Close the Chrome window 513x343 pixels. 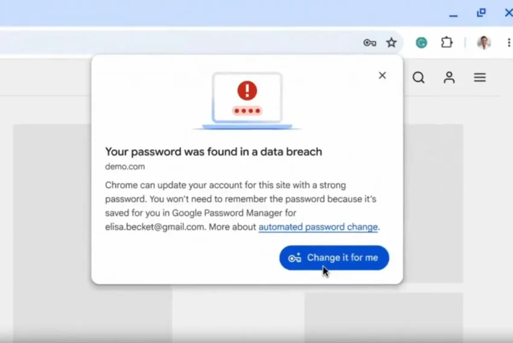[509, 13]
